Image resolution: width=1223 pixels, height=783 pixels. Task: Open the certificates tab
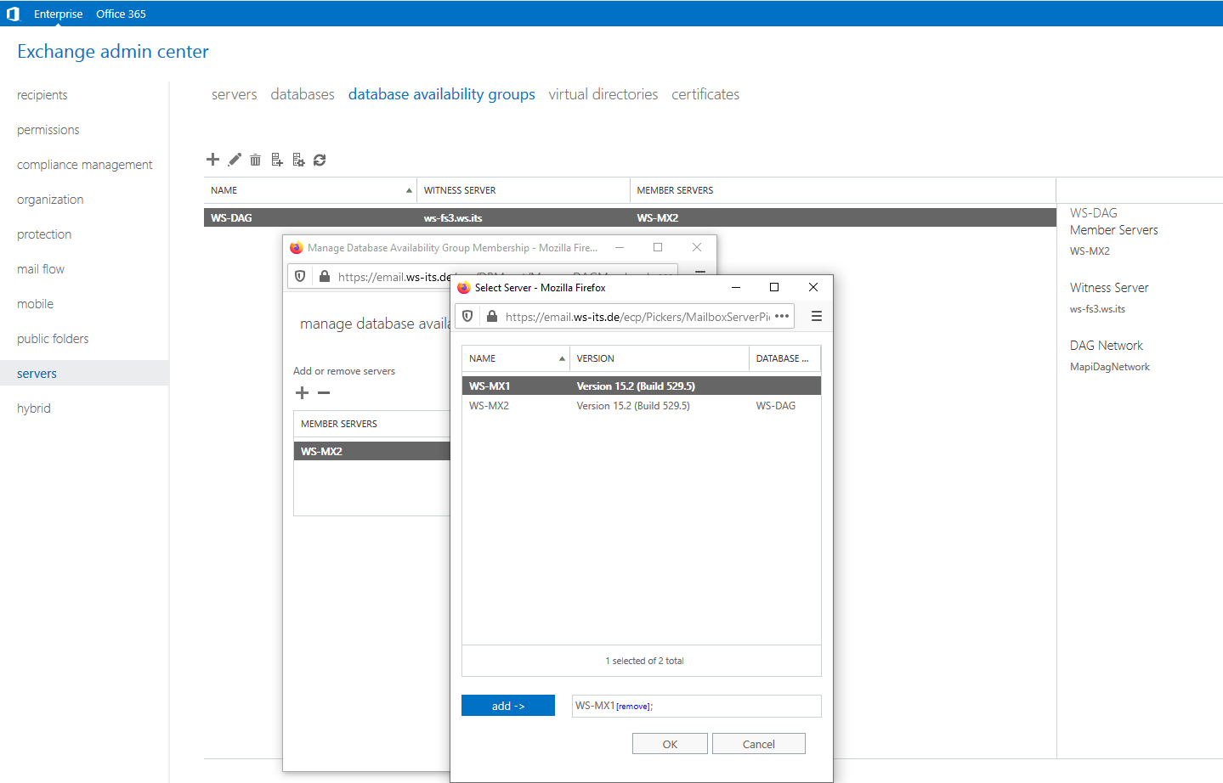pos(705,94)
